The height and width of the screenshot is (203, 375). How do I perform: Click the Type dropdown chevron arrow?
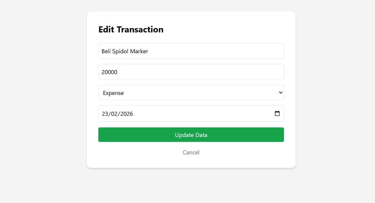(280, 93)
